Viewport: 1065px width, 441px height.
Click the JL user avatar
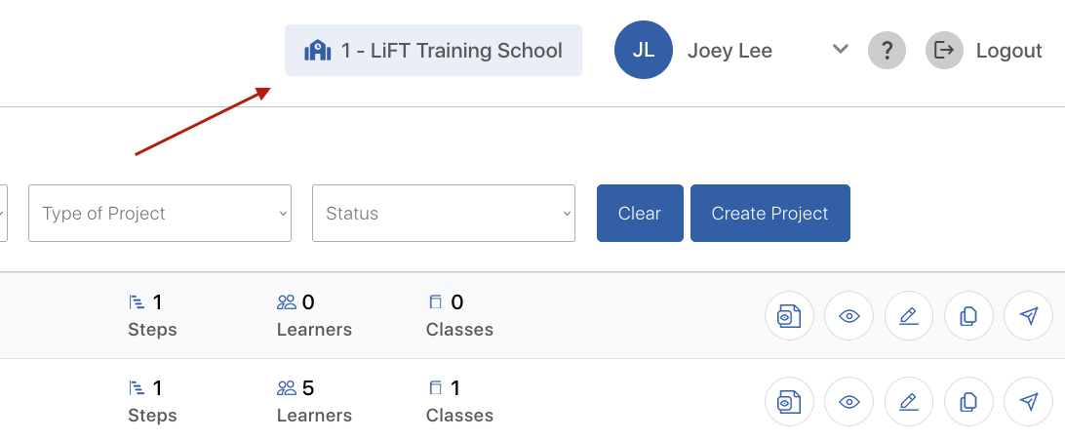click(x=644, y=50)
